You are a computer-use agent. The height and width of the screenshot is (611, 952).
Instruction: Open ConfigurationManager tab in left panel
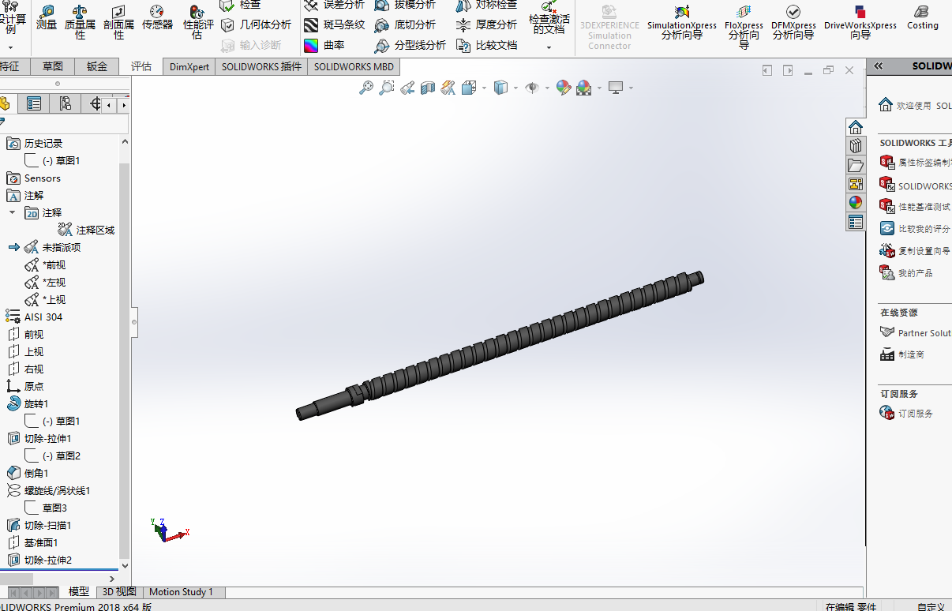coord(65,103)
